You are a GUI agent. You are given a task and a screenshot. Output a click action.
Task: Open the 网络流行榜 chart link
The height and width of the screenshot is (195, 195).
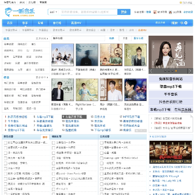pyautogui.click(x=10, y=89)
